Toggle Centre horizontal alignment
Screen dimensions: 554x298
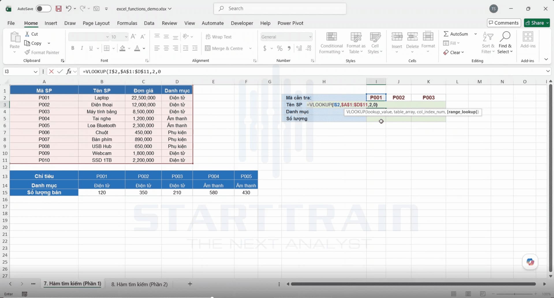click(166, 48)
